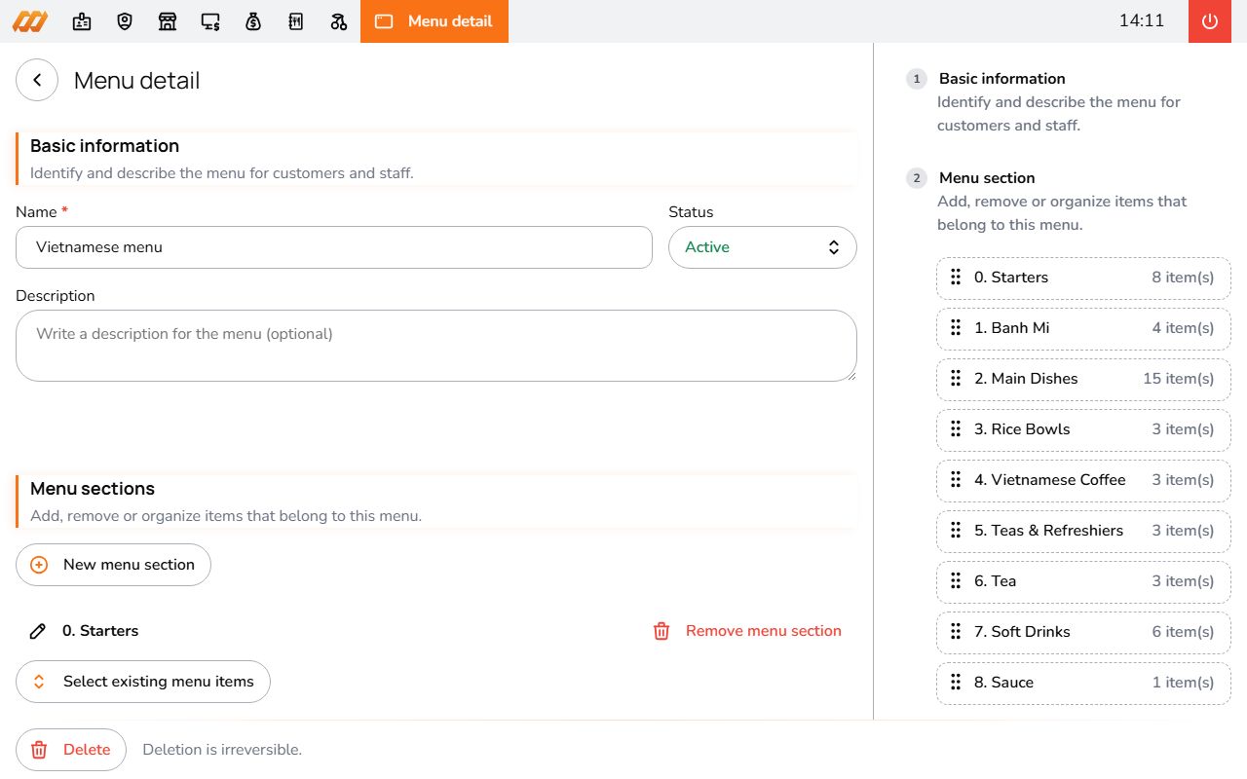Click drag handle of 6. Tea row

click(x=956, y=581)
